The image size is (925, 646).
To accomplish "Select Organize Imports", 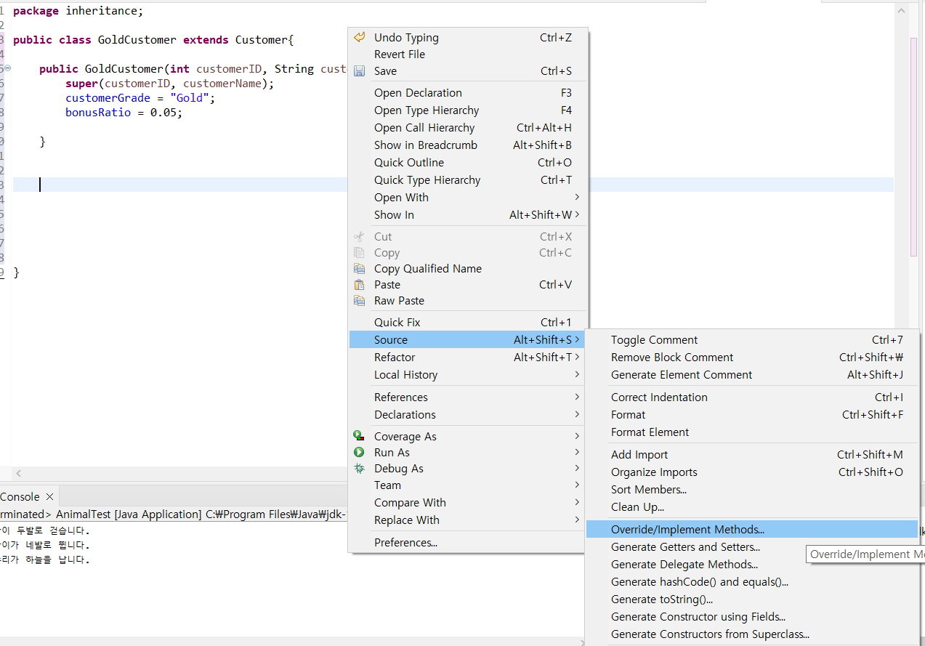I will click(752, 472).
